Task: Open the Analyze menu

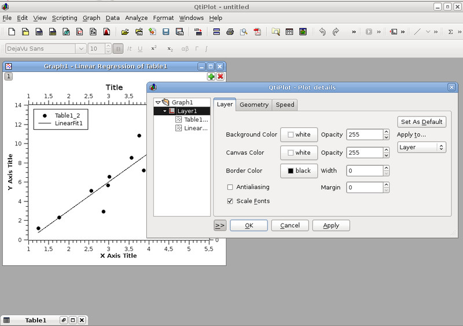Action: pos(136,18)
